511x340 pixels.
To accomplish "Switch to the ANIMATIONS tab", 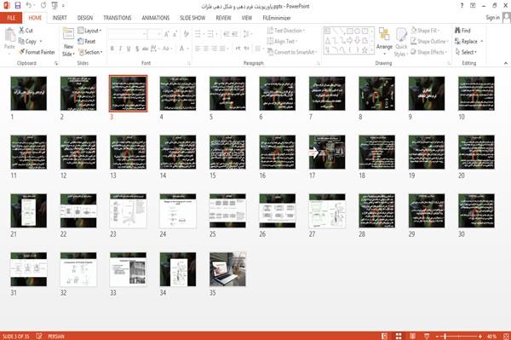I will [156, 18].
